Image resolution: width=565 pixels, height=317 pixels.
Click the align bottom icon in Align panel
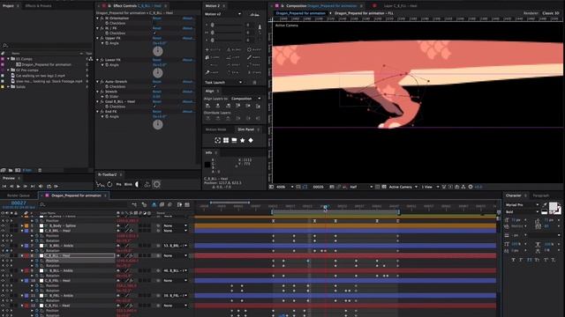(x=258, y=106)
